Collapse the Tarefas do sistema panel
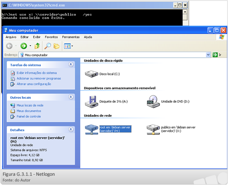 [x=71, y=65]
